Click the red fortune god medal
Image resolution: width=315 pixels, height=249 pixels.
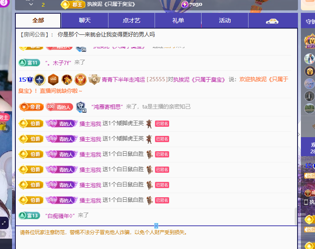point(81,80)
